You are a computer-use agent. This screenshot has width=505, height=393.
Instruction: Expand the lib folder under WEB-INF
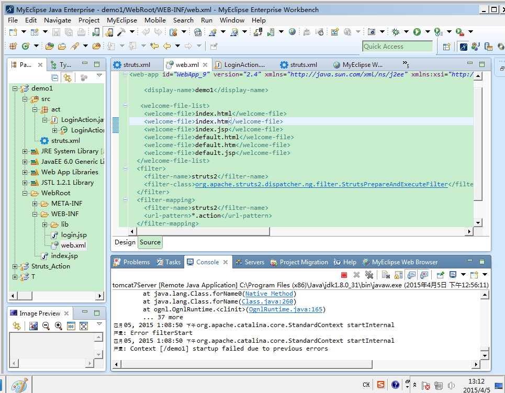click(x=45, y=224)
